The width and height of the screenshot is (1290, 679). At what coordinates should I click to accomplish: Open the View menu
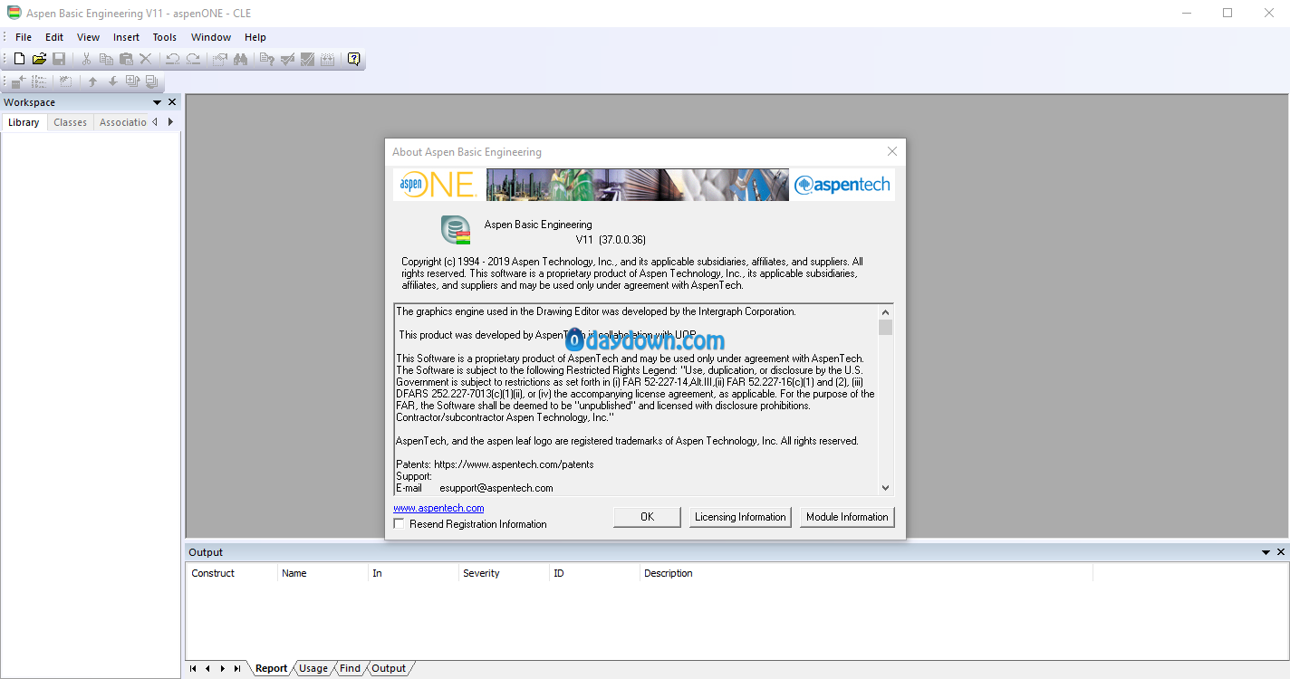(88, 37)
